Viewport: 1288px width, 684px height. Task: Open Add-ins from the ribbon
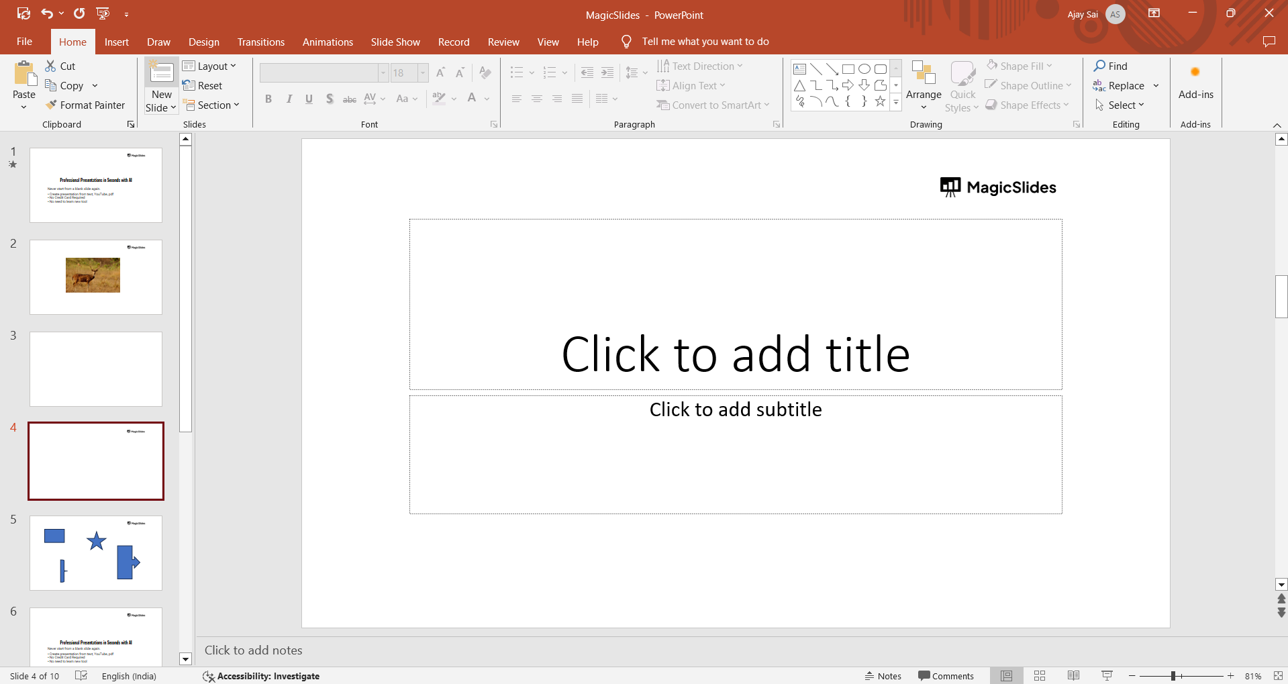[1195, 83]
